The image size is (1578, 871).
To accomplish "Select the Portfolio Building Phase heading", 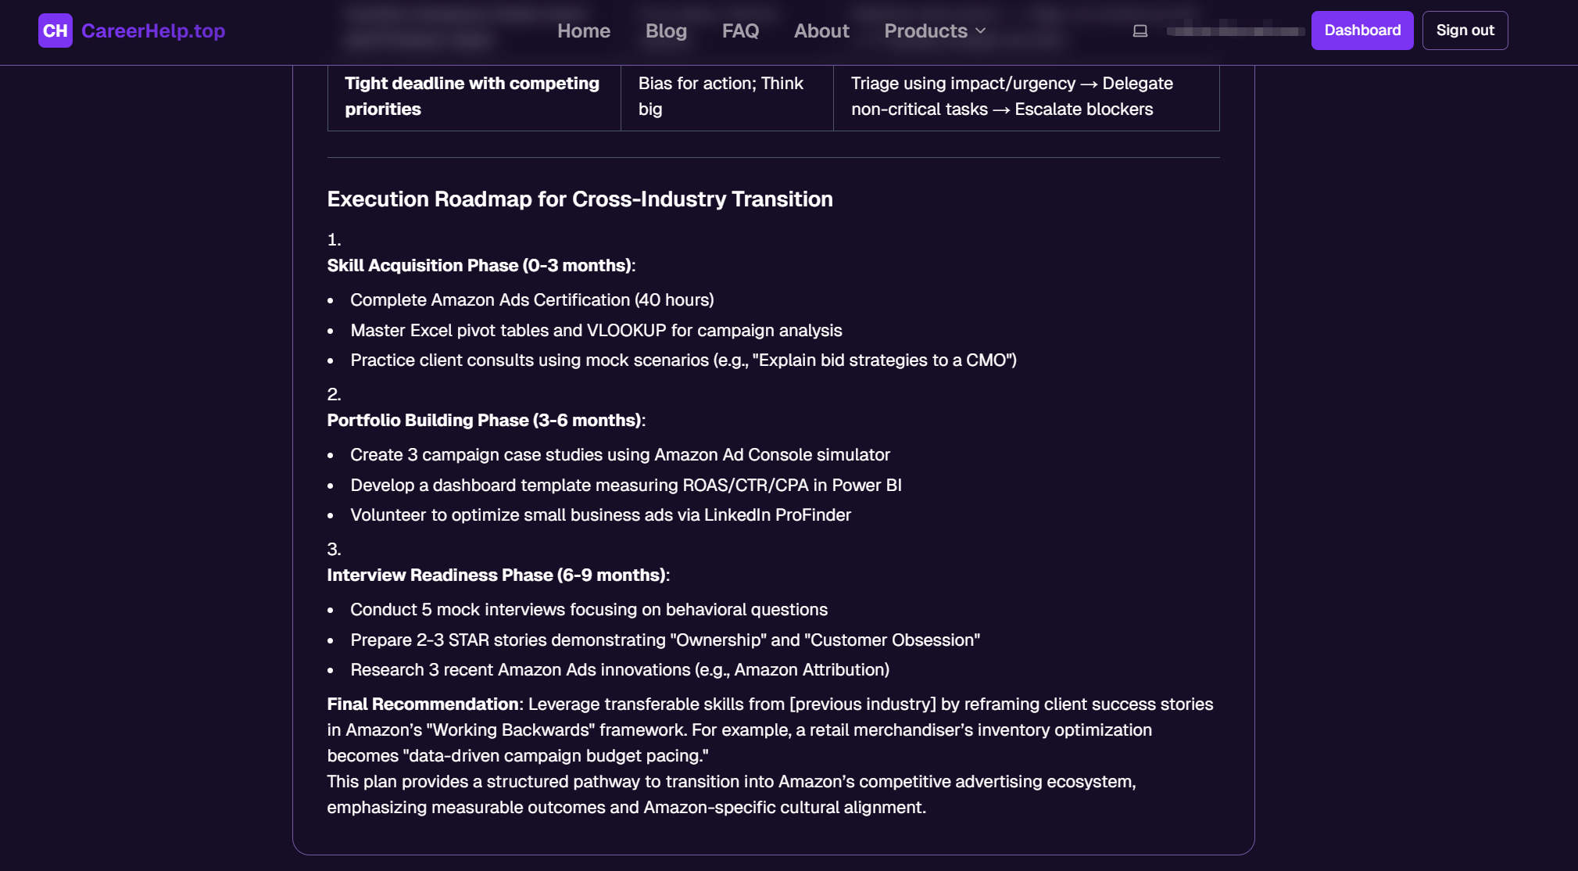I will tap(485, 420).
